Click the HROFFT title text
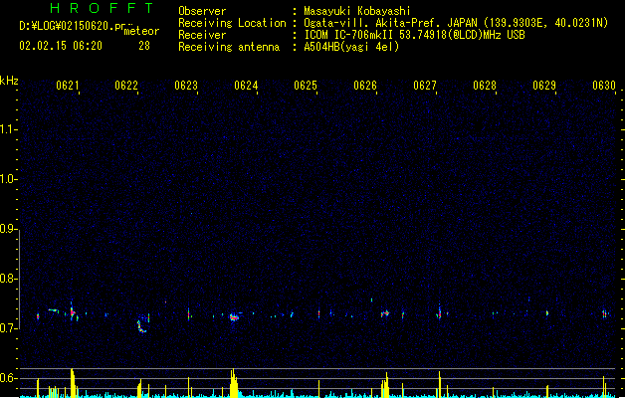 (103, 8)
